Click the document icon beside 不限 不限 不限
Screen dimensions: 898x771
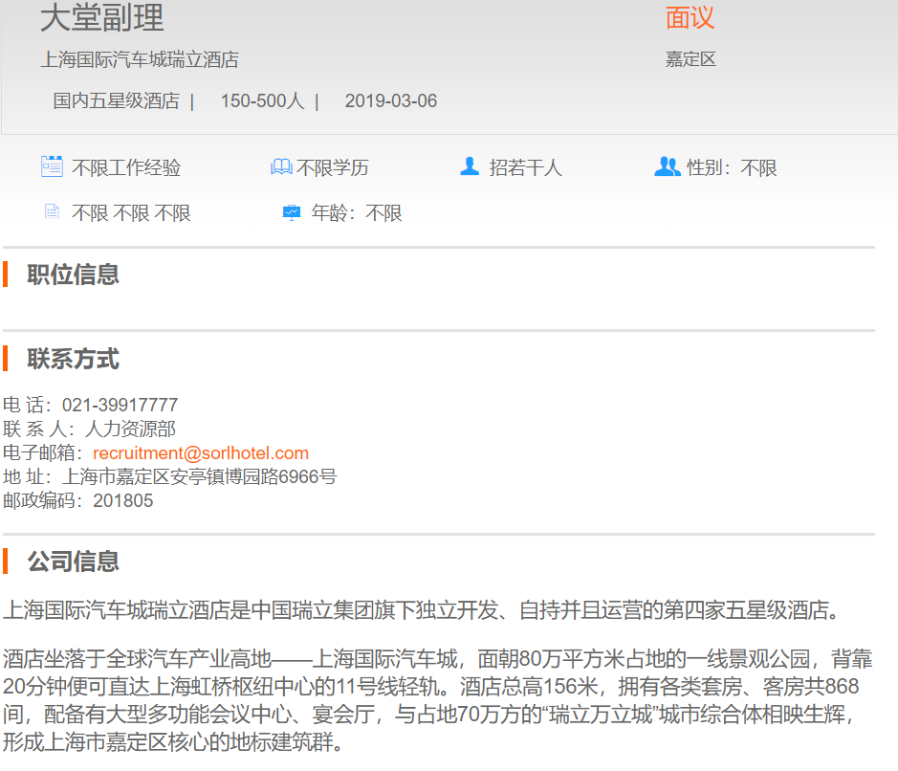[52, 212]
